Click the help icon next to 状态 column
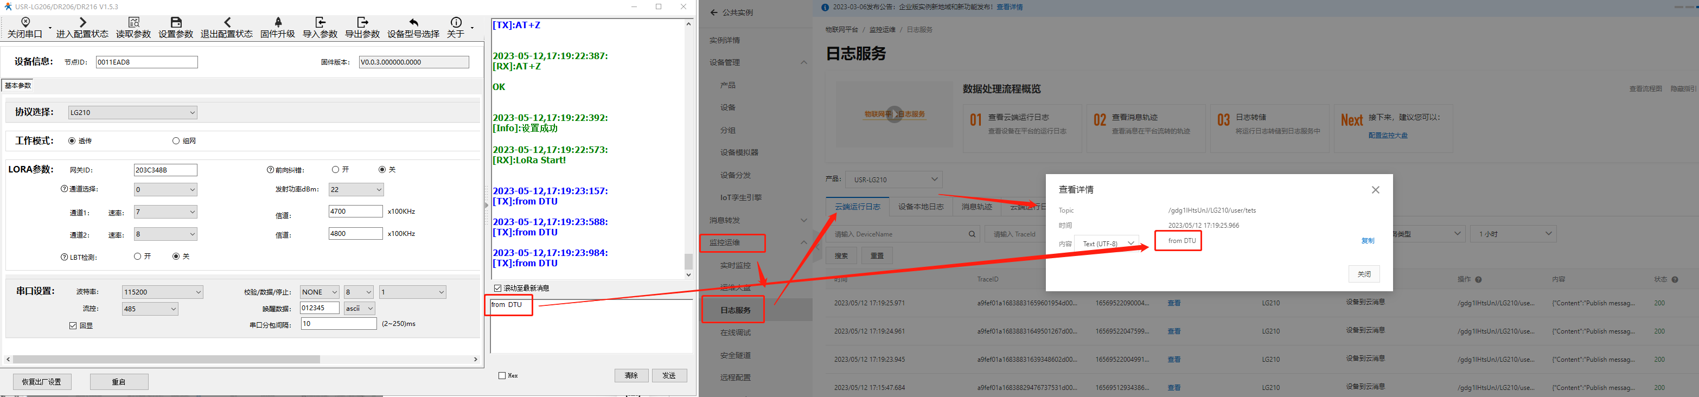1699x397 pixels. (x=1675, y=280)
